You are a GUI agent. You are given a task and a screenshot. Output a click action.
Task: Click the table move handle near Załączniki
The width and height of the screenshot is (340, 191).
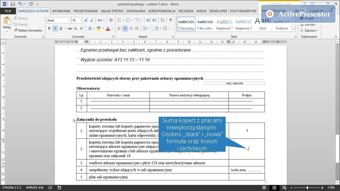74,121
